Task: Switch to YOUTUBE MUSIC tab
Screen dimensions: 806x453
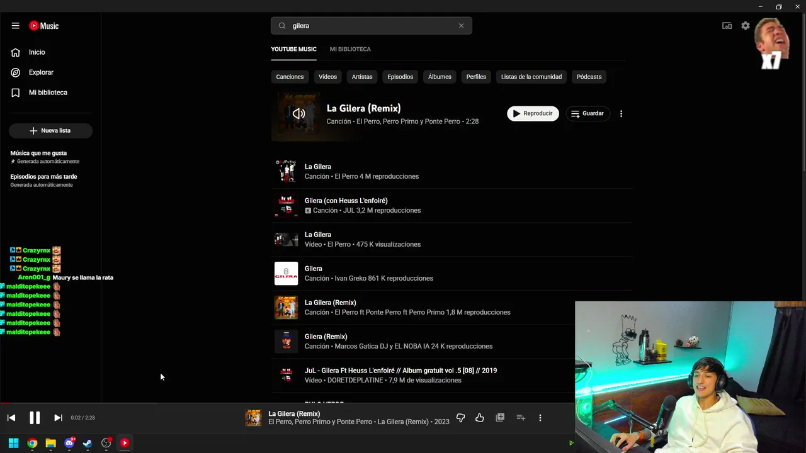Action: 293,49
